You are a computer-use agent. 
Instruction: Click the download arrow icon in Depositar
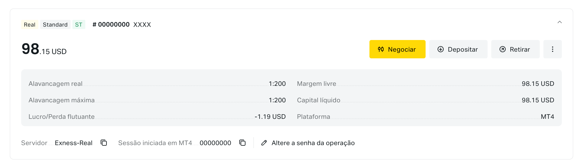pos(441,49)
